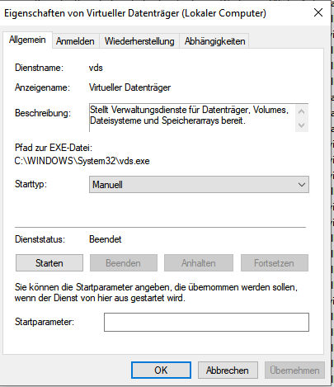Close the Eigenschaften dialog window
334x387 pixels.
click(x=318, y=12)
